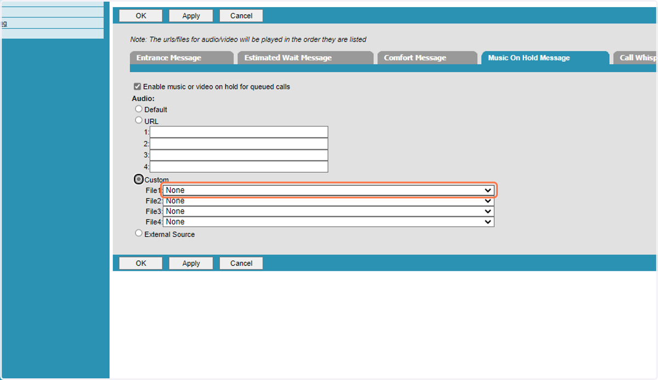Open the File1 dropdown
Image resolution: width=658 pixels, height=380 pixels.
[x=328, y=190]
